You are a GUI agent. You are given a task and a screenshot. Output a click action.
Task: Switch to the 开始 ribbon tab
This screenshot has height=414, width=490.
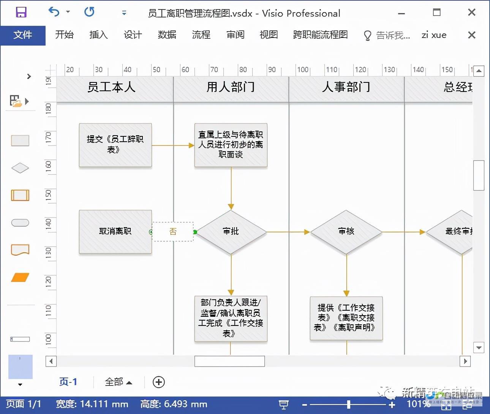point(64,35)
